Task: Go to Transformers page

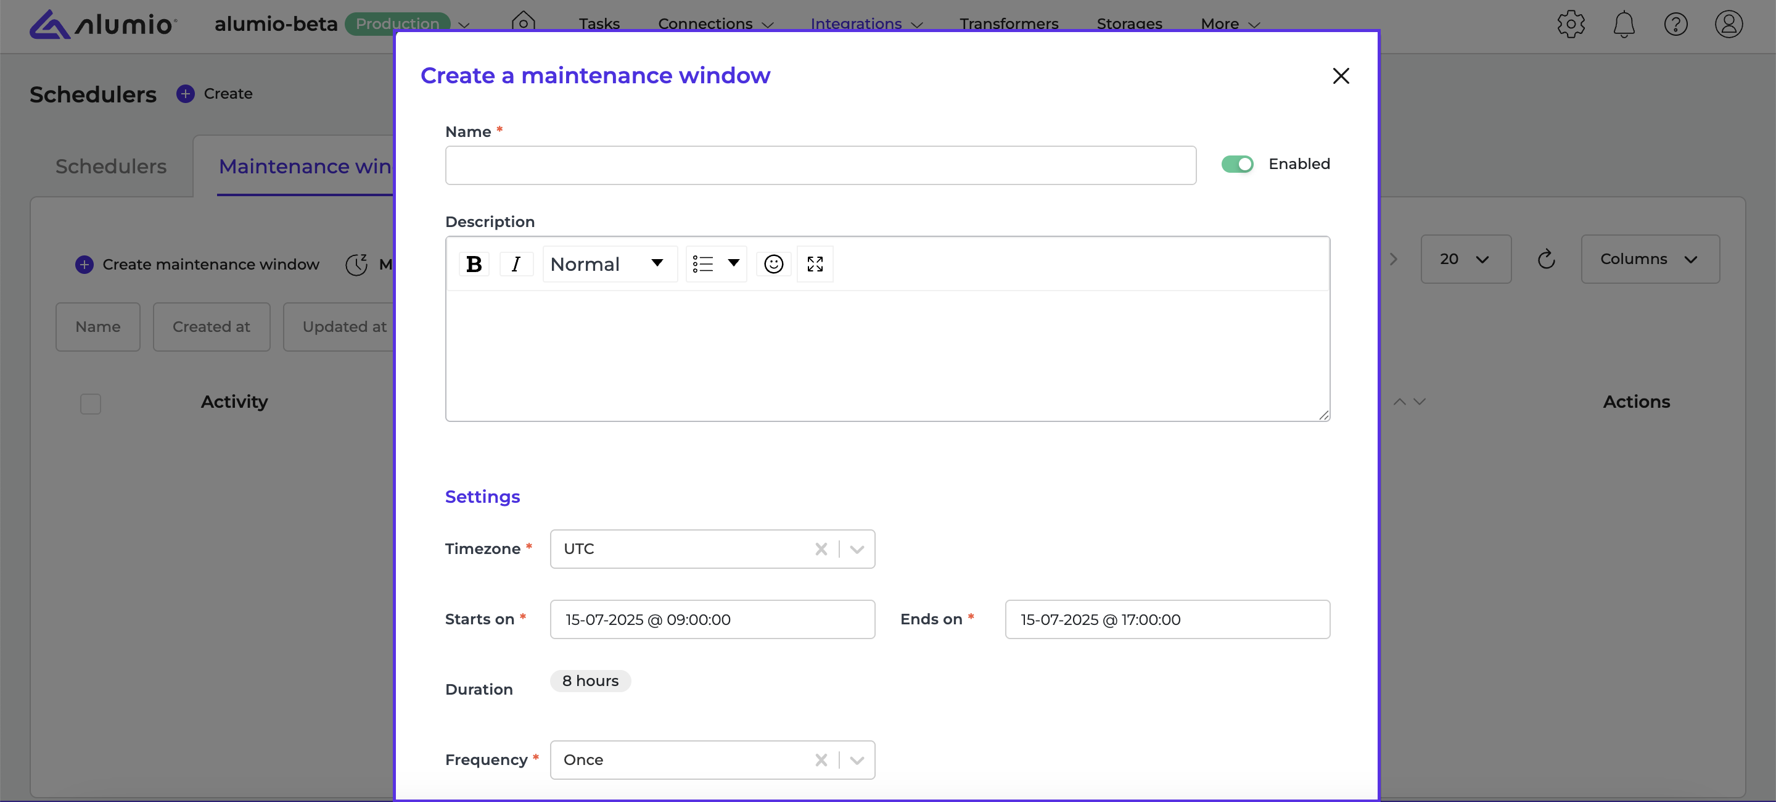Action: (1009, 23)
